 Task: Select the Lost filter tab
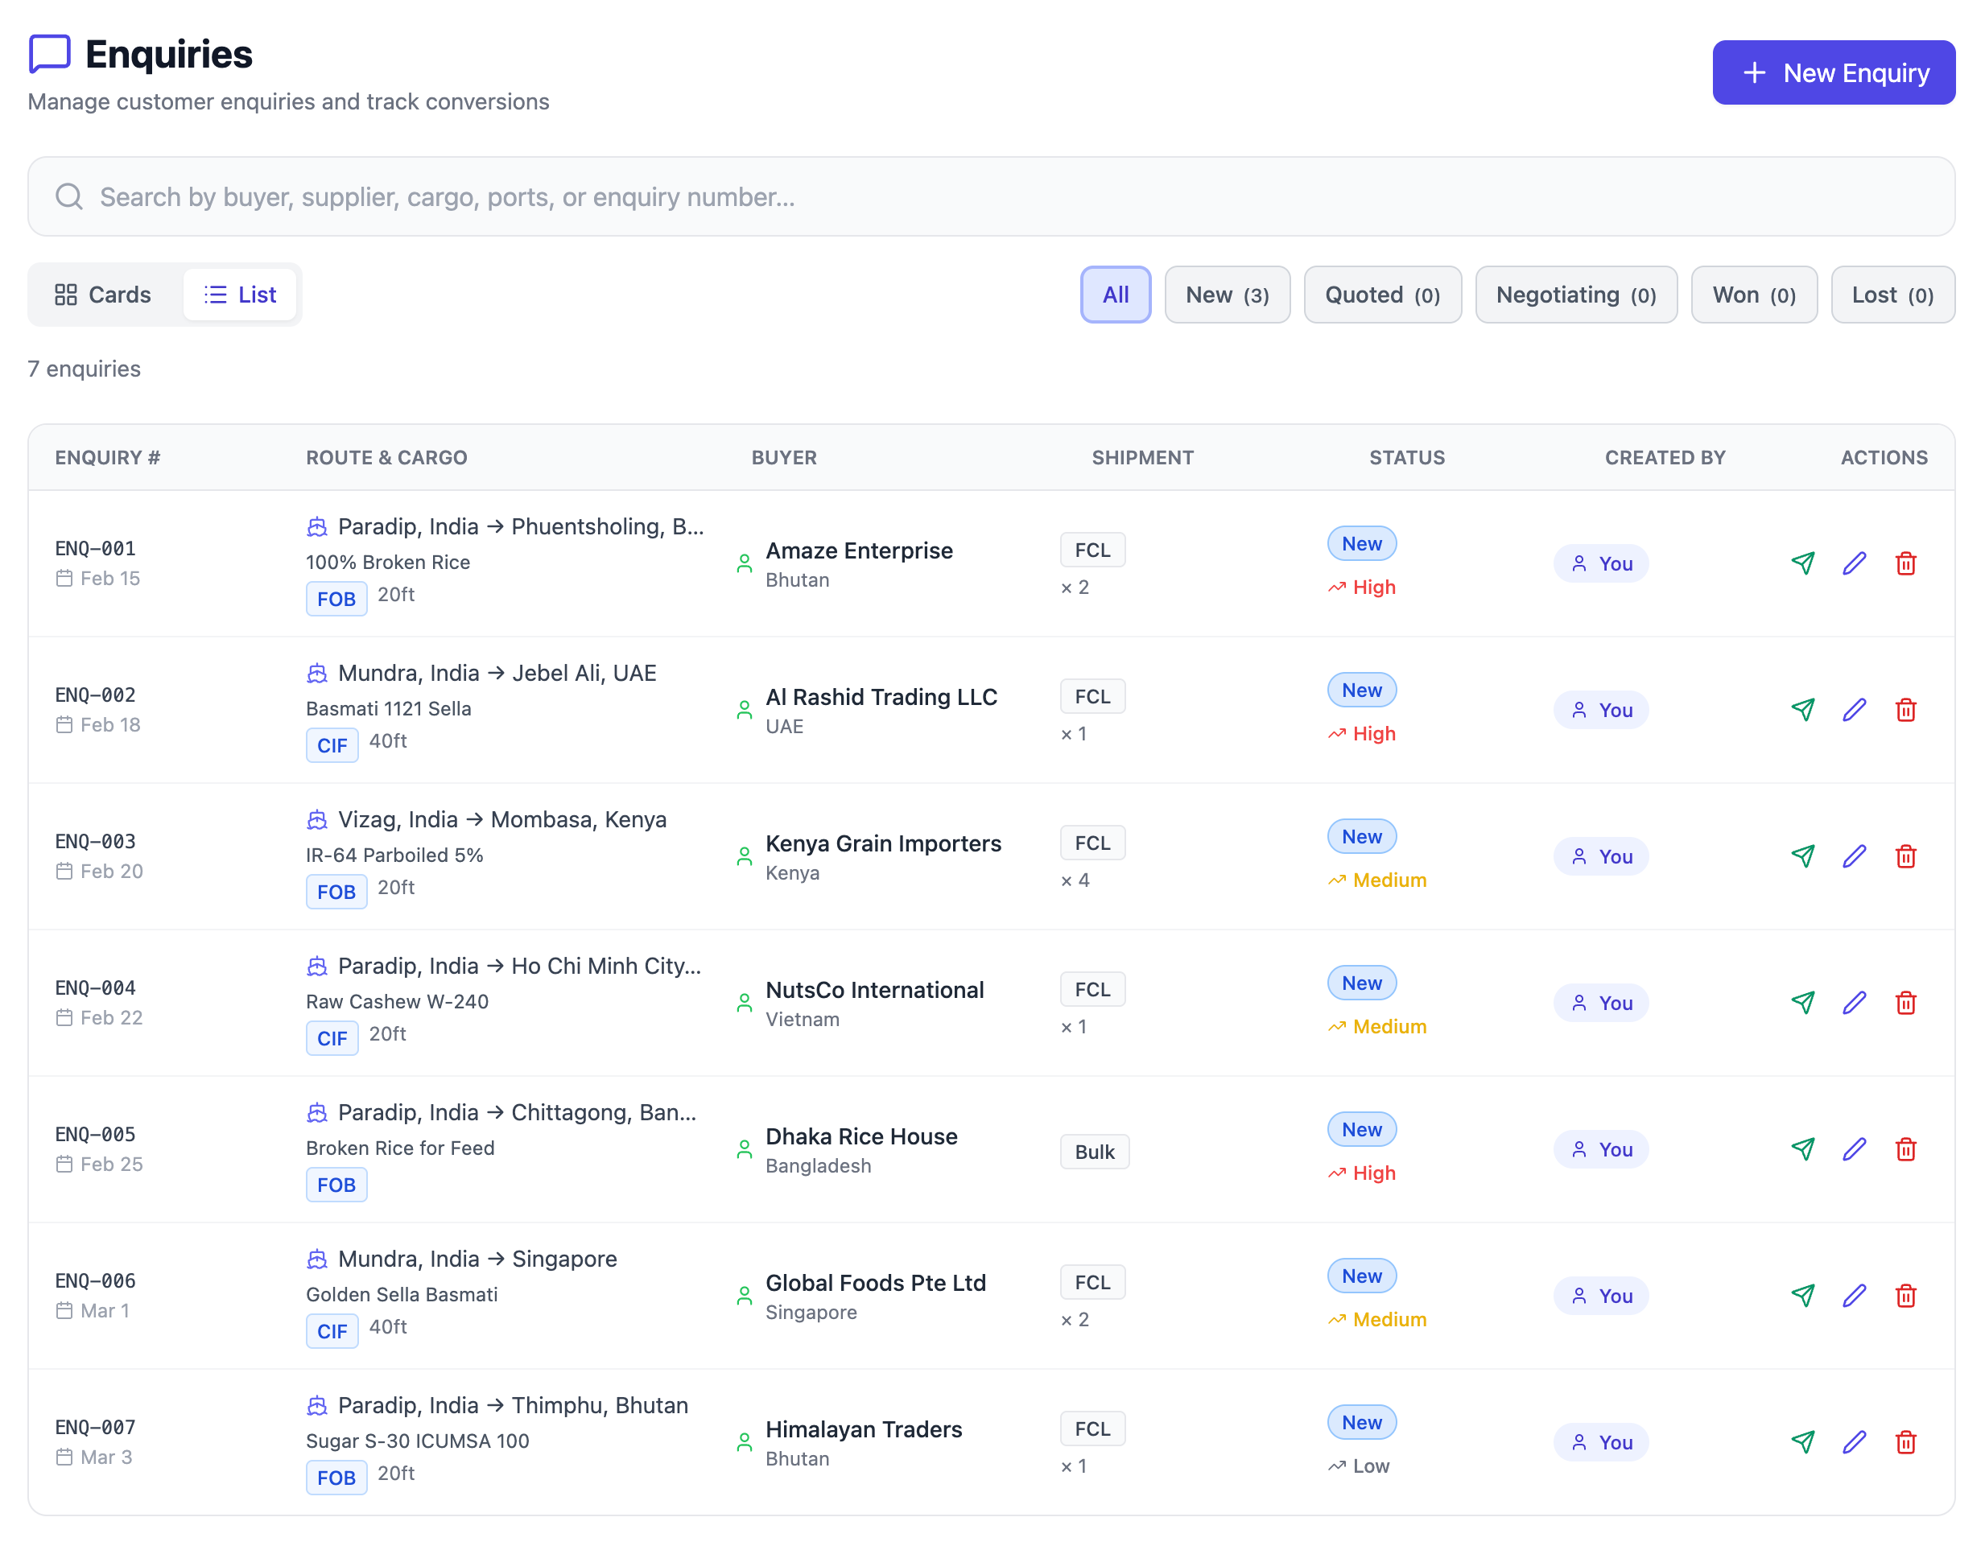click(x=1893, y=294)
